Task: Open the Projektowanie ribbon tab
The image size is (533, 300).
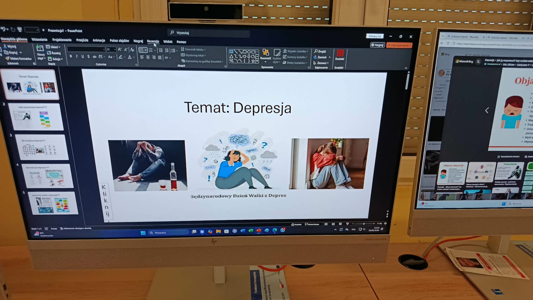Action: 62,40
